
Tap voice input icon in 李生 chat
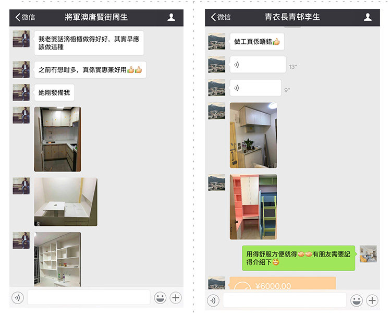[213, 300]
